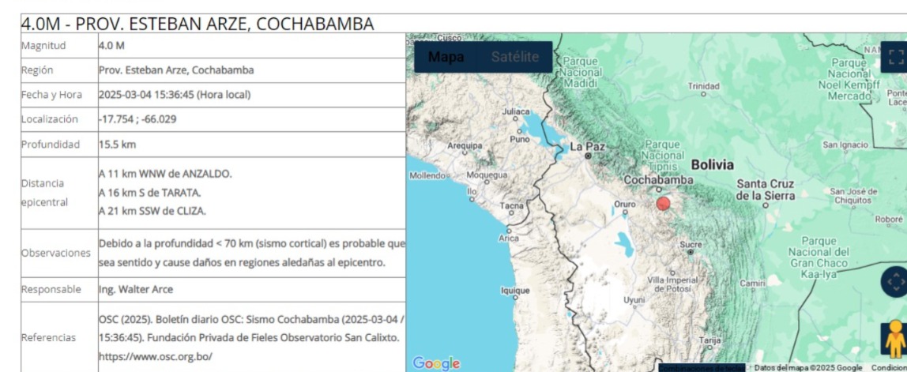Click the Distancia epicentral row label
Screen dimensions: 907x372
pos(44,193)
